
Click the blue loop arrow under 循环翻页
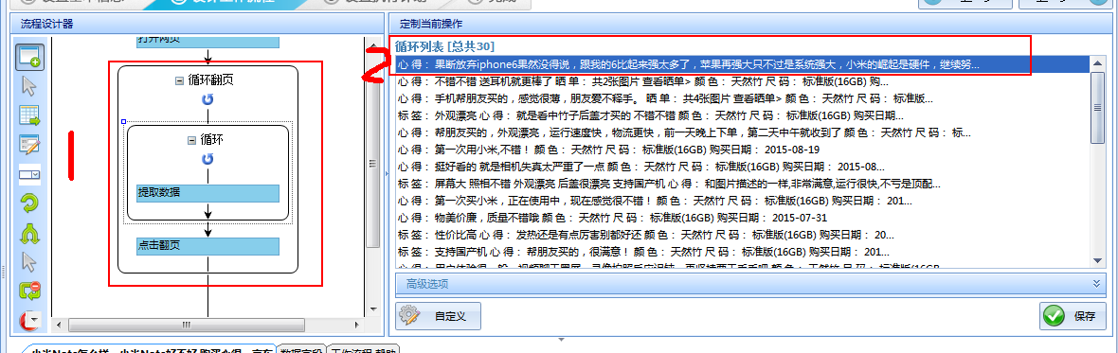coord(207,99)
